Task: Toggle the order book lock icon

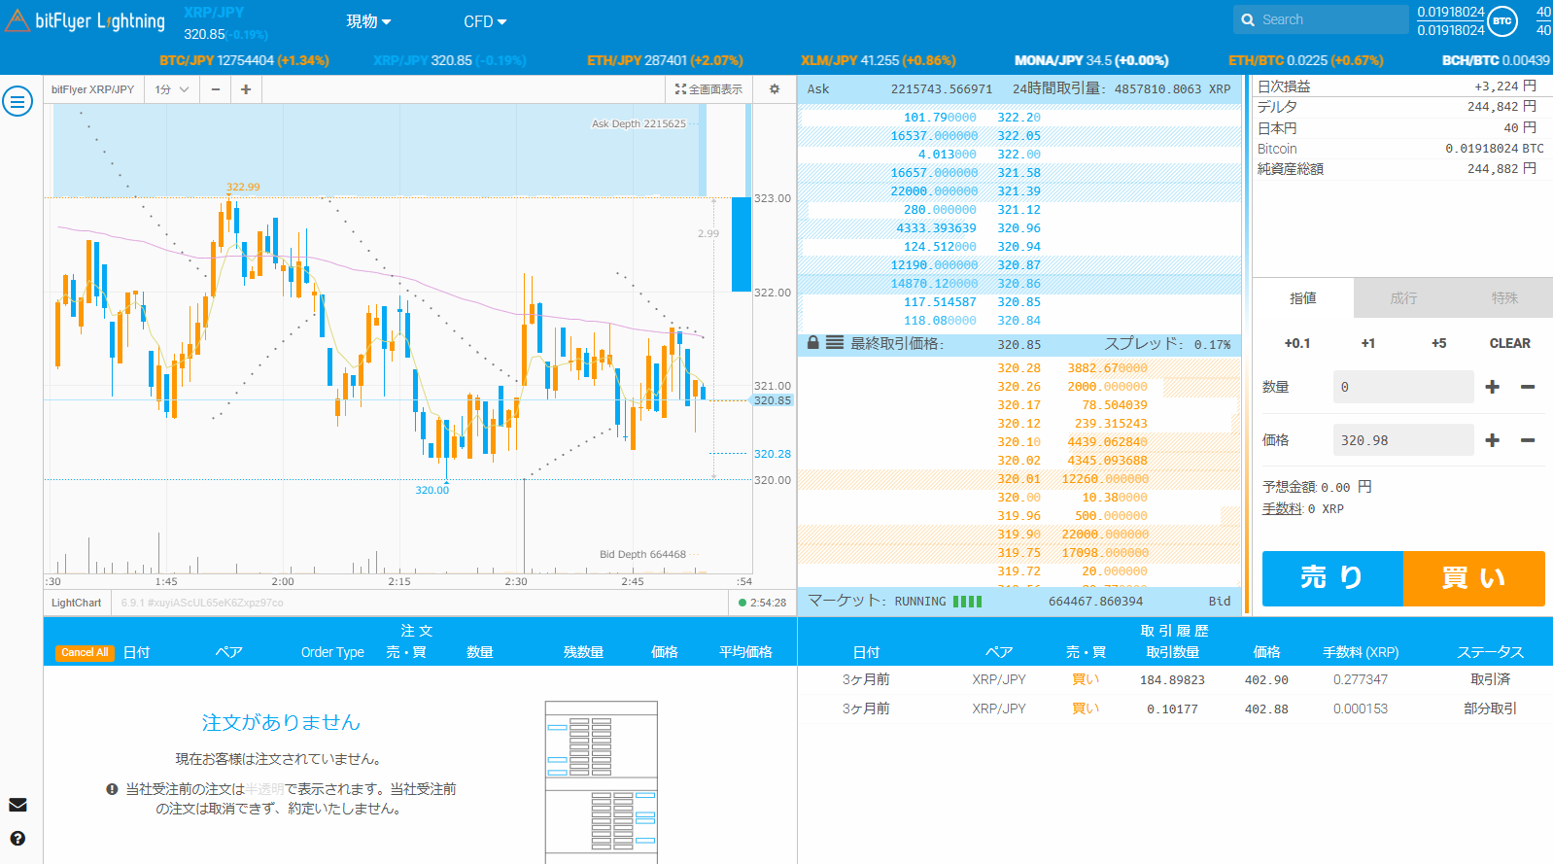Action: [x=813, y=343]
